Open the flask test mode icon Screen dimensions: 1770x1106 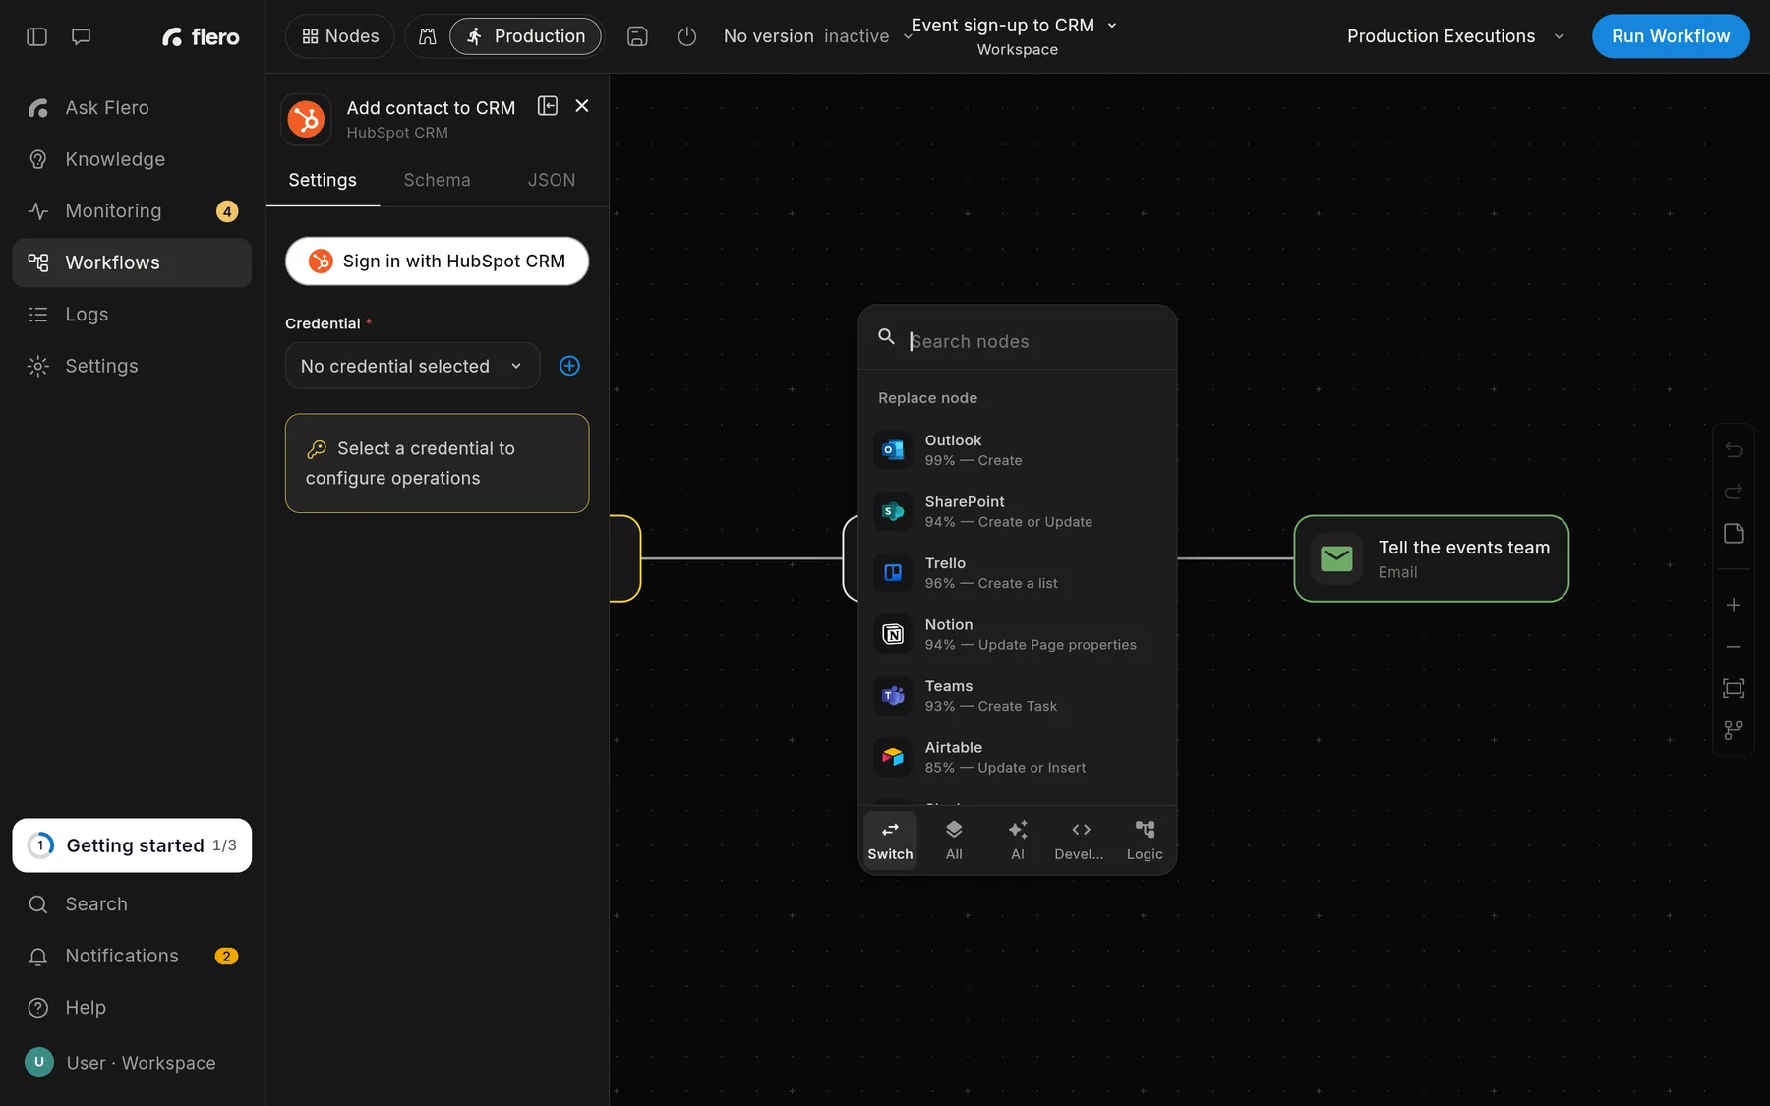click(x=427, y=36)
